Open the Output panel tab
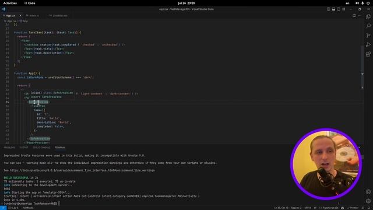The height and width of the screenshot is (210, 373). (24, 148)
